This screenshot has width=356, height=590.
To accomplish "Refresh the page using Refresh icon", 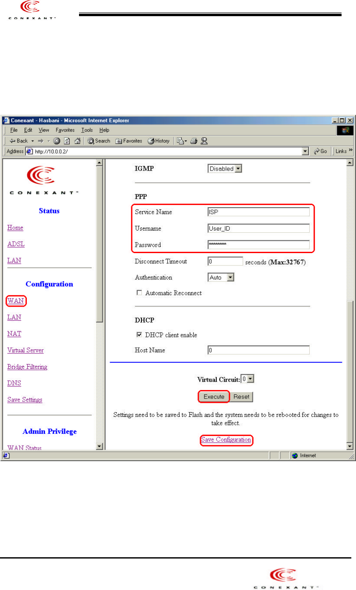I will click(66, 141).
